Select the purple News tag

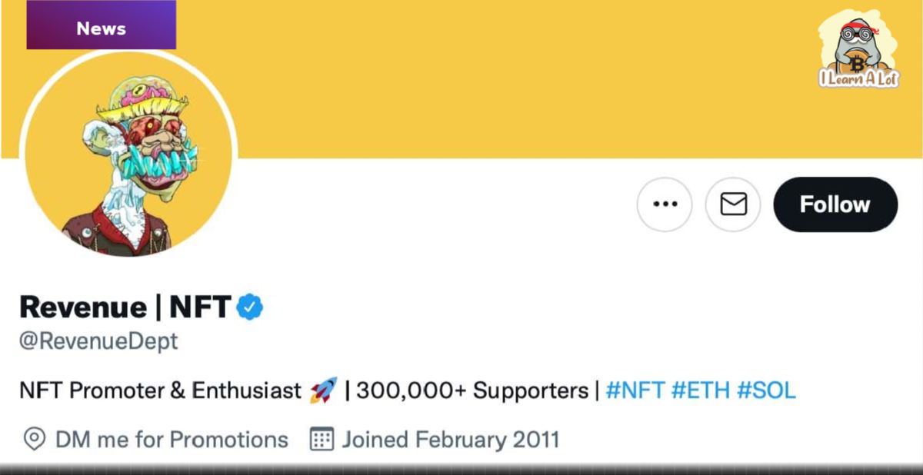(101, 29)
